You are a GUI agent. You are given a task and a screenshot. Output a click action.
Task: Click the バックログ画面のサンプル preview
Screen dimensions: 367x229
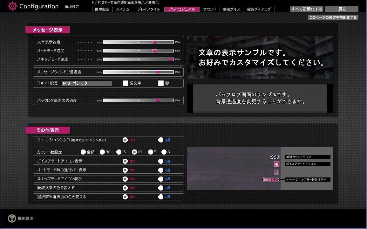[x=260, y=98]
